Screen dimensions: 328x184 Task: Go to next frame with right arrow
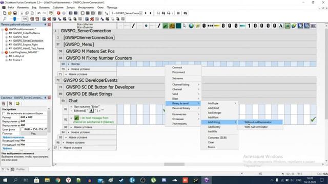(x=150, y=13)
